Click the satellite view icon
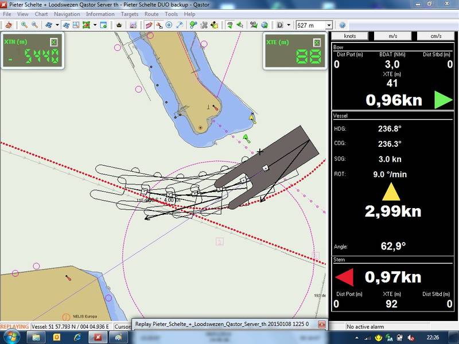 pyautogui.click(x=49, y=25)
